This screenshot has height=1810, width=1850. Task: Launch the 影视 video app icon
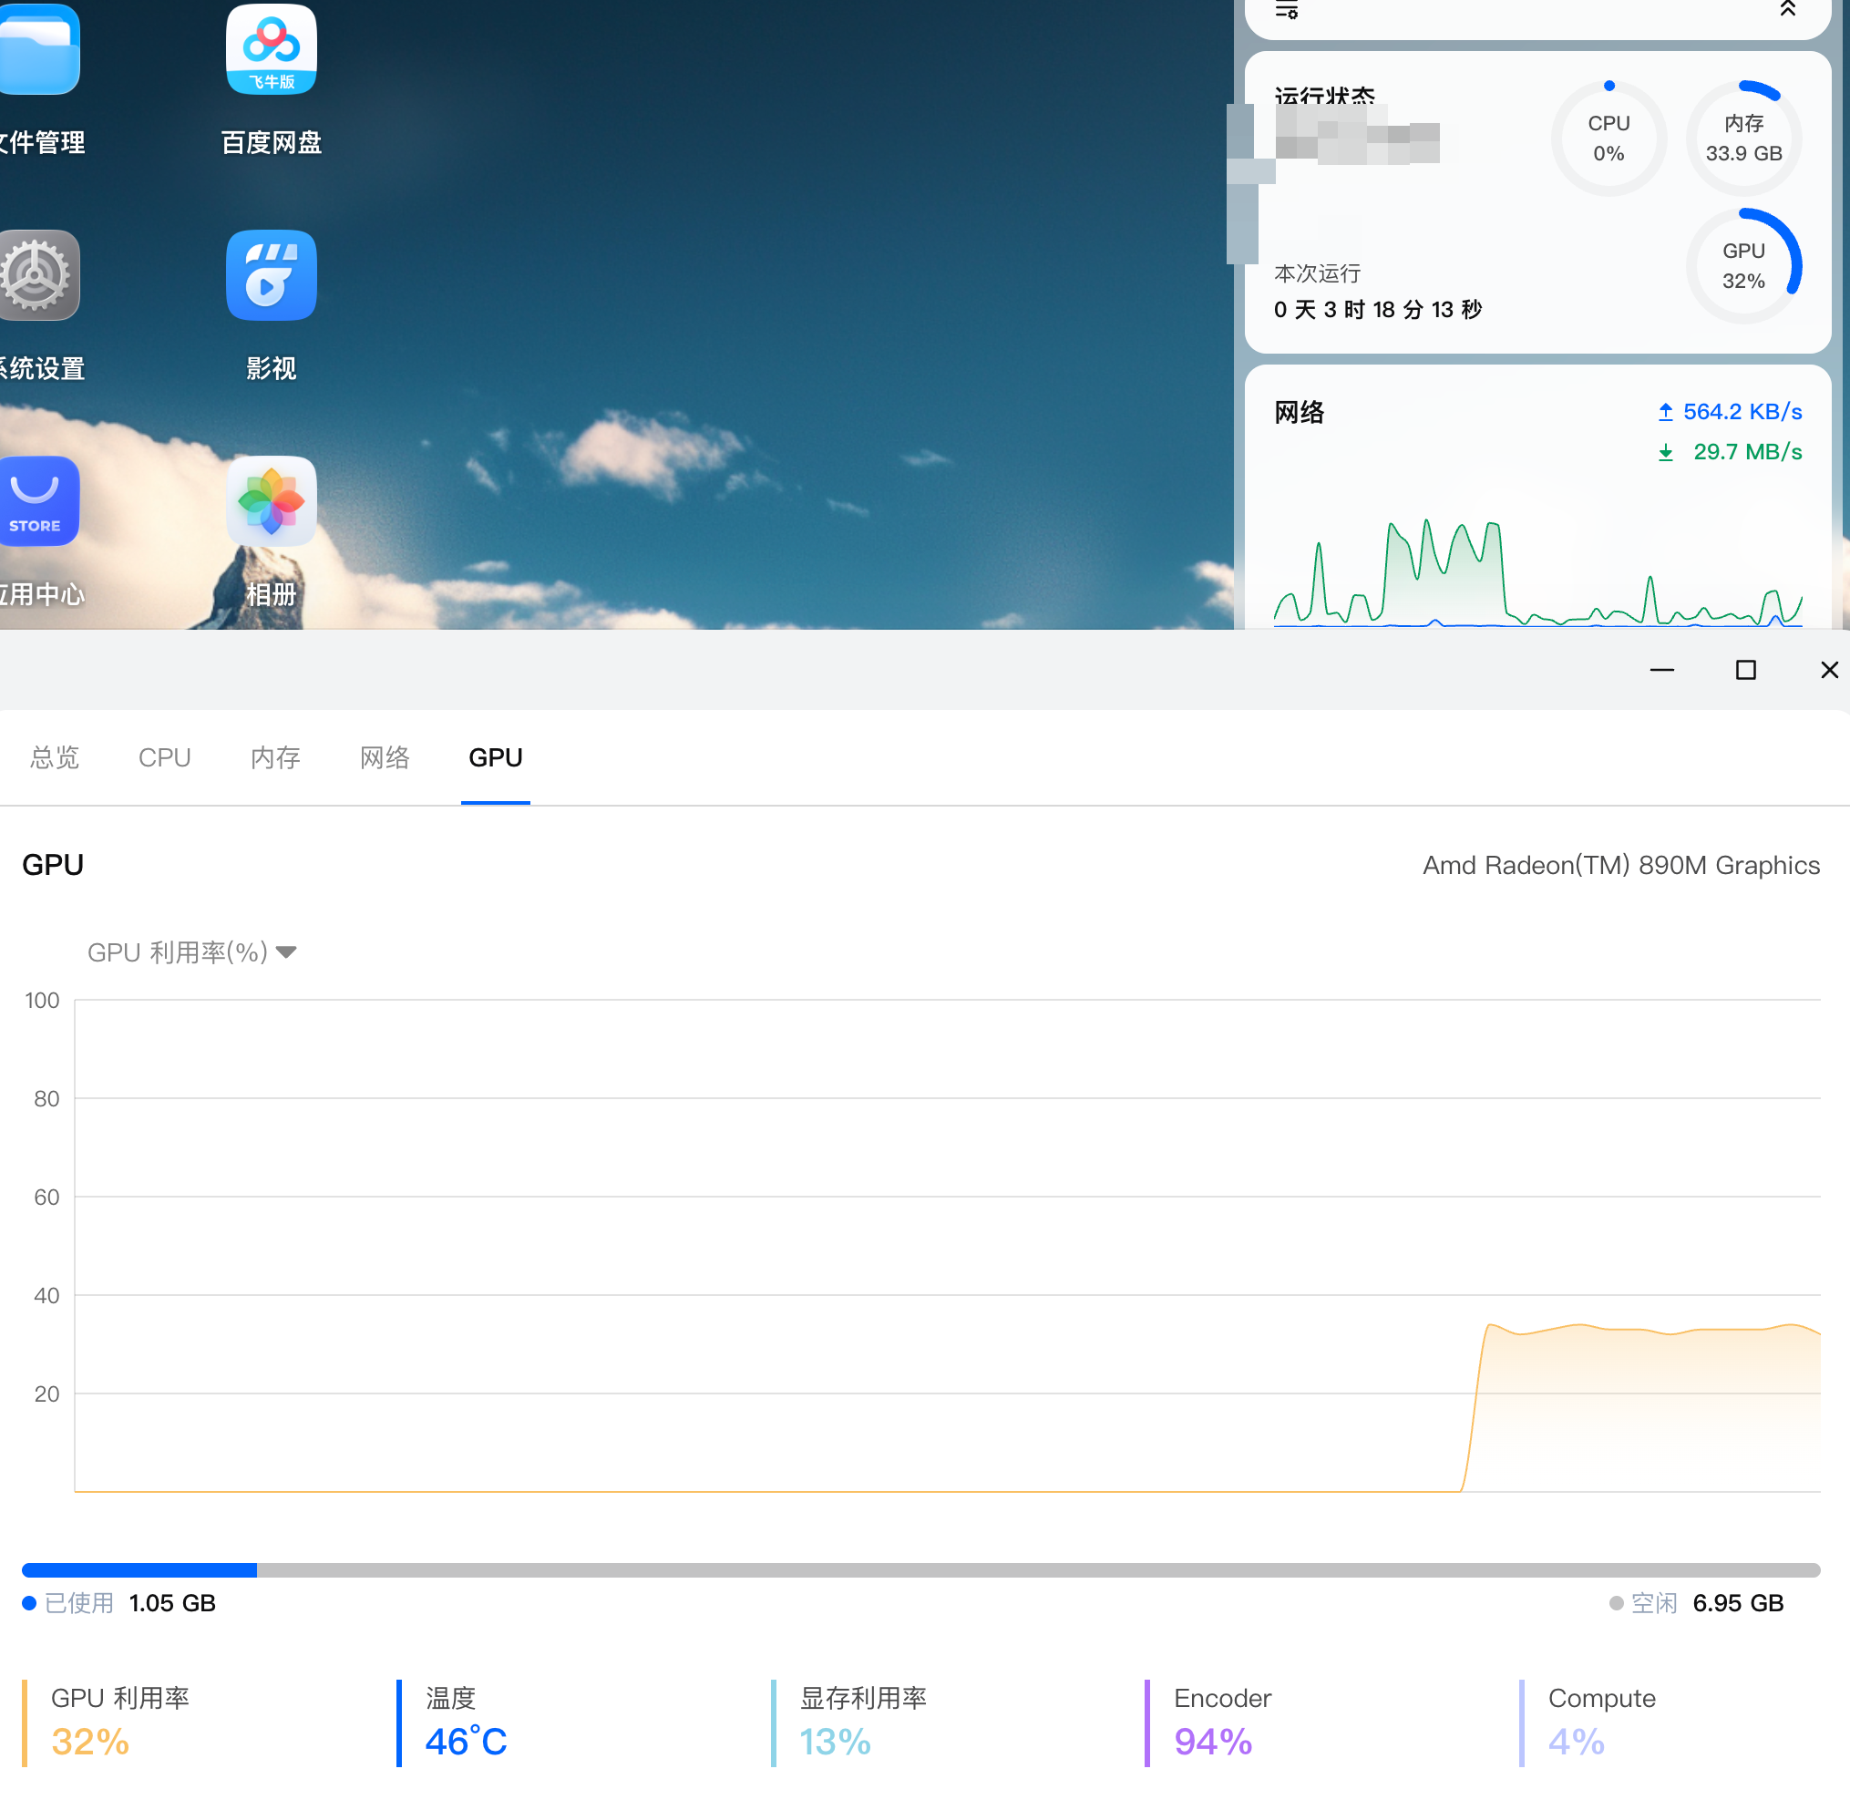pyautogui.click(x=271, y=275)
